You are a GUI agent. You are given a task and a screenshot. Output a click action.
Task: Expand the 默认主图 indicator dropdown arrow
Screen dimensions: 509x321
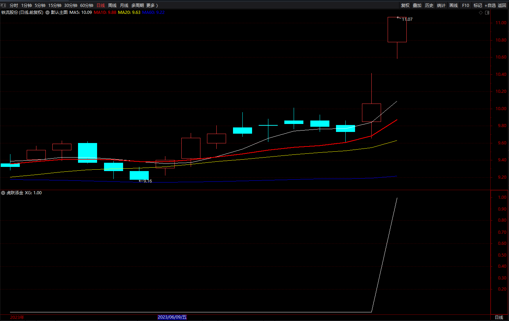coord(48,12)
